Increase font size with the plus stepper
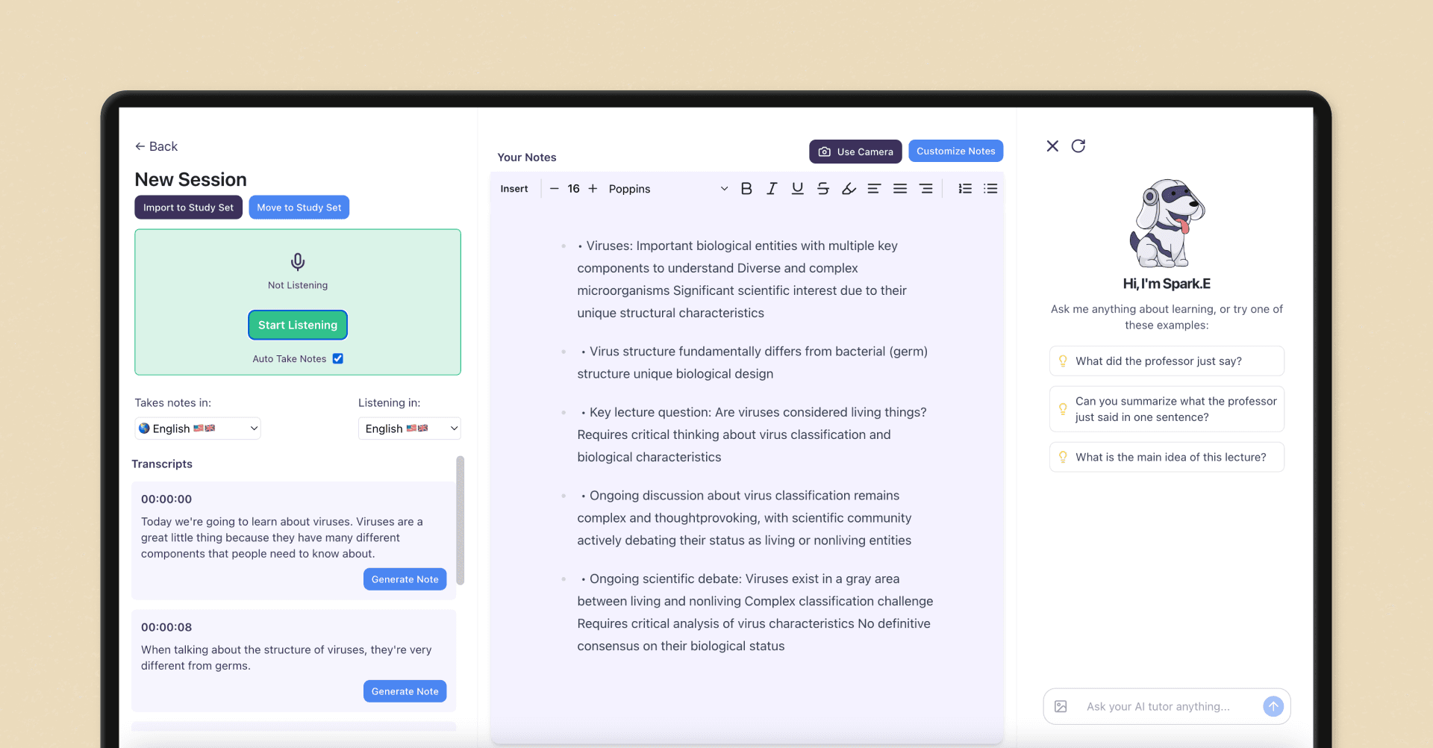The width and height of the screenshot is (1433, 748). pos(593,188)
